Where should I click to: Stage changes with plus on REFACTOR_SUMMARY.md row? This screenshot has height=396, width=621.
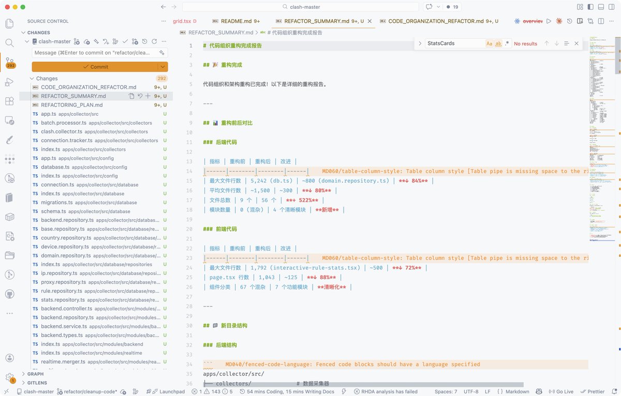coord(148,96)
